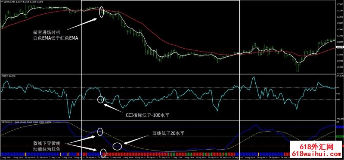Click the first orange bar in the histogram strip
Screen dimensions: 344x160
pos(25,154)
